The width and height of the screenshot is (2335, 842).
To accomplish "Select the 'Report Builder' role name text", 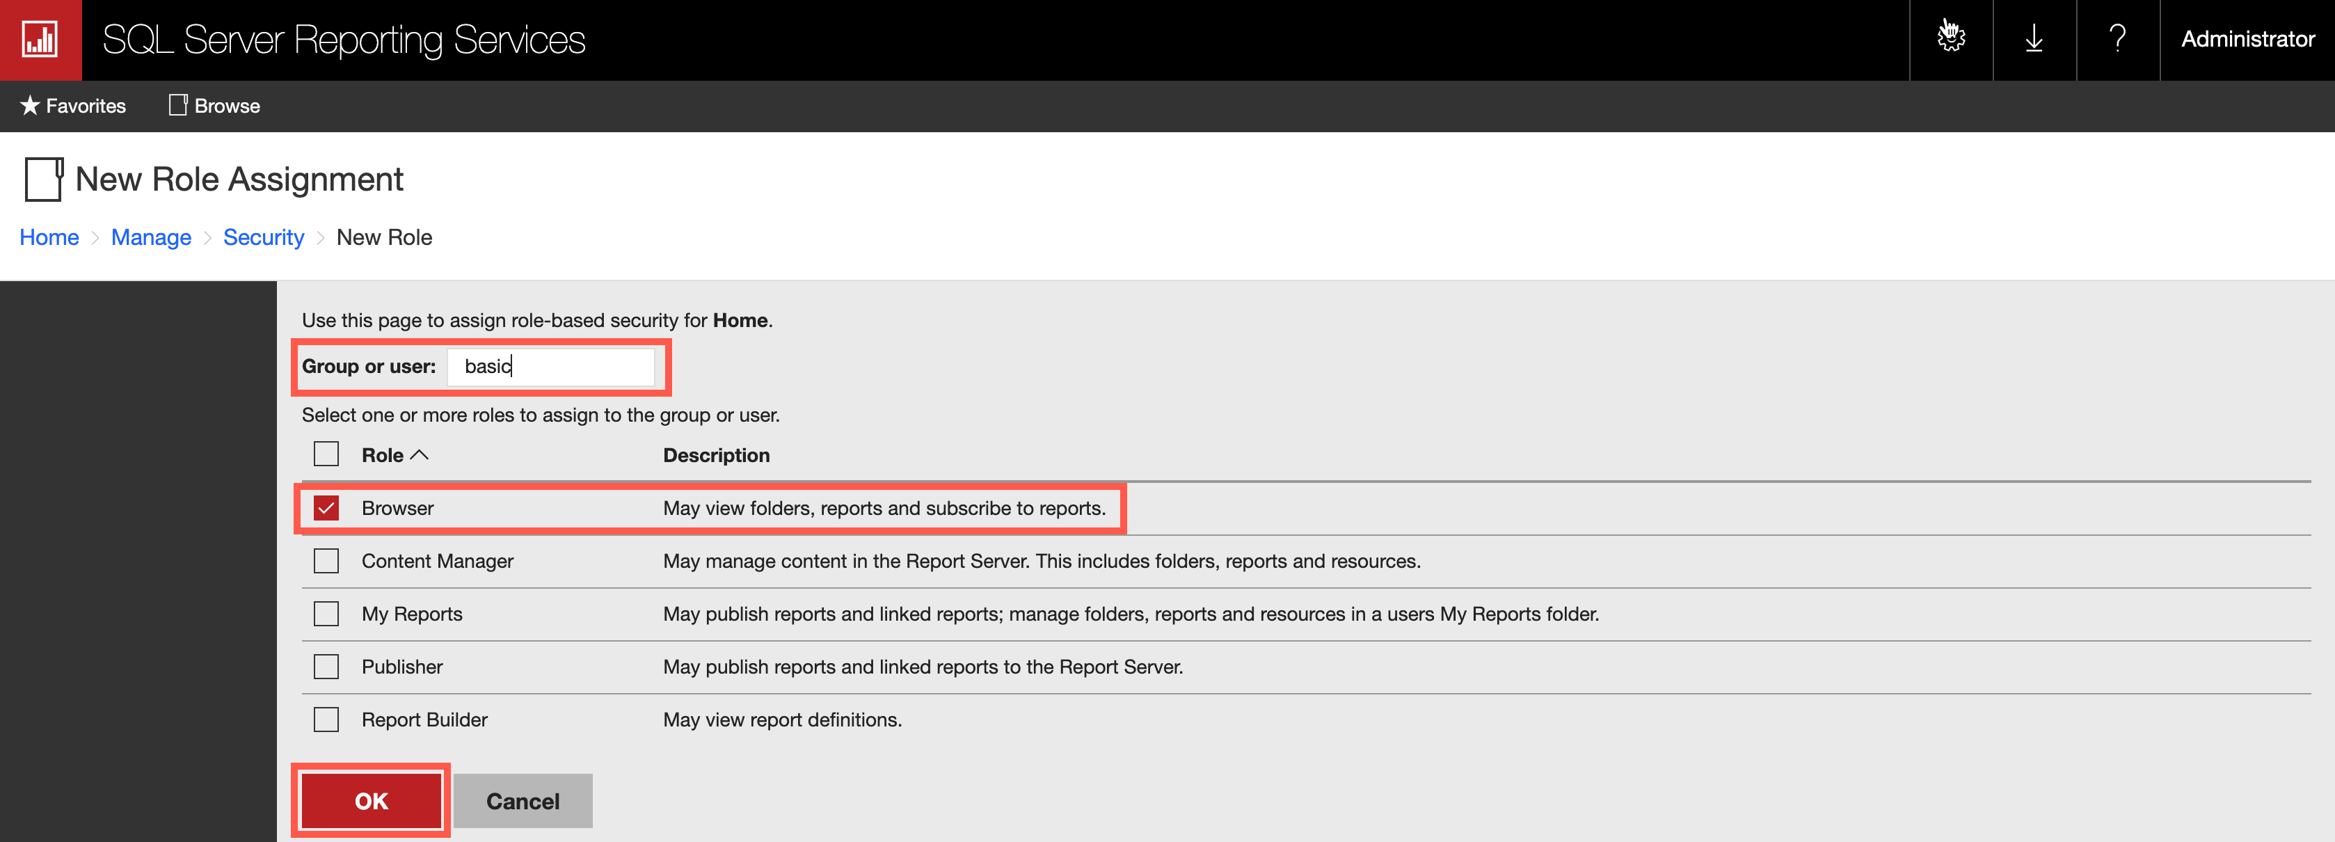I will 424,720.
